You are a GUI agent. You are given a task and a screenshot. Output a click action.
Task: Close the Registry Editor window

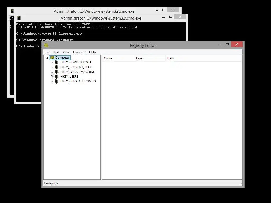[237, 44]
